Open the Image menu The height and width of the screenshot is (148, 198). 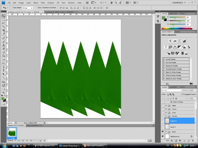[21, 3]
